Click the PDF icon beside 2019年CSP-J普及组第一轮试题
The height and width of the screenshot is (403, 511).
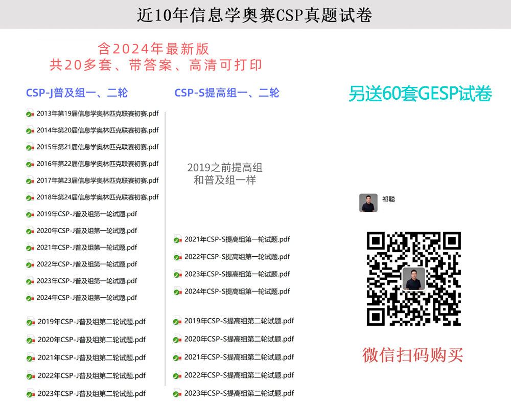[x=30, y=214]
